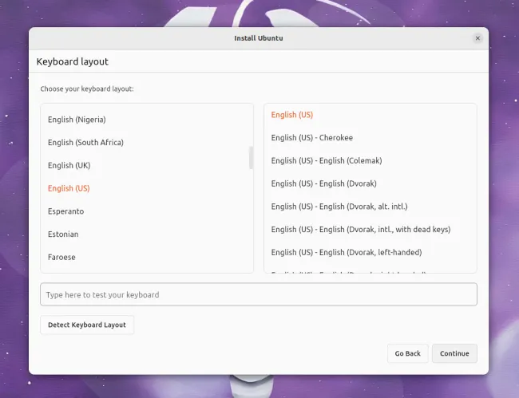Screen dimensions: 519x398
Task: Select English (South Africa) language
Action: coord(147,143)
